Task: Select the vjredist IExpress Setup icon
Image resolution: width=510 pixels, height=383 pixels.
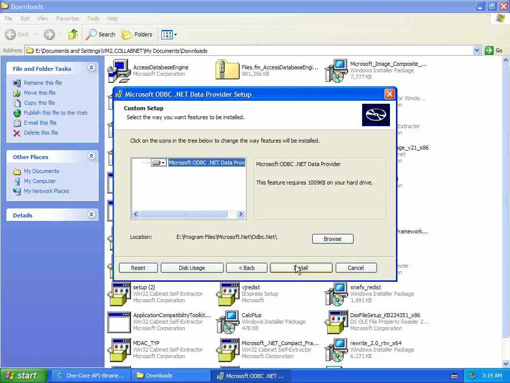Action: pyautogui.click(x=228, y=294)
